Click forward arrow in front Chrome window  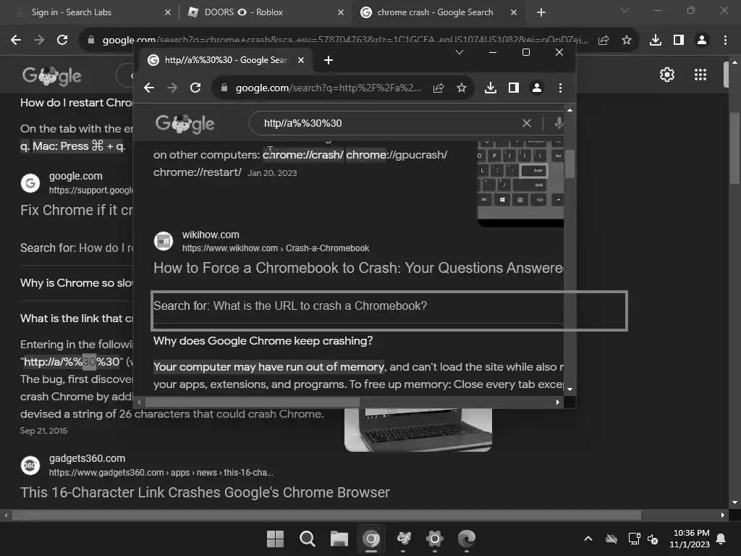click(172, 88)
